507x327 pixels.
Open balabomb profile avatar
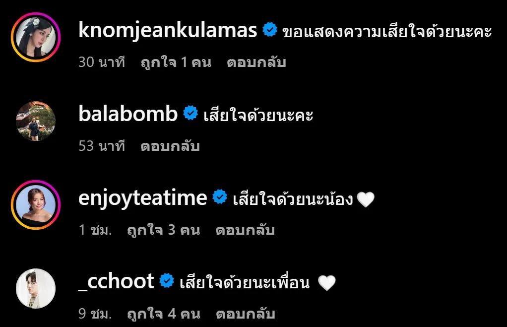[x=36, y=121]
